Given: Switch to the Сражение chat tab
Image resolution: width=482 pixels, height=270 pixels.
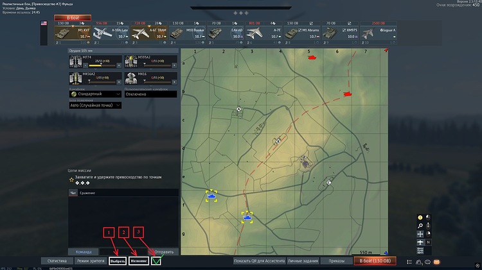Looking at the screenshot, I should click(87, 193).
